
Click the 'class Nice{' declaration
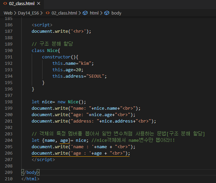pyautogui.click(x=46, y=51)
